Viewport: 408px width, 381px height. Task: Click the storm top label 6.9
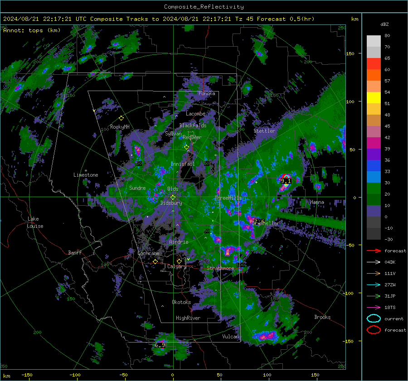[x=160, y=345]
